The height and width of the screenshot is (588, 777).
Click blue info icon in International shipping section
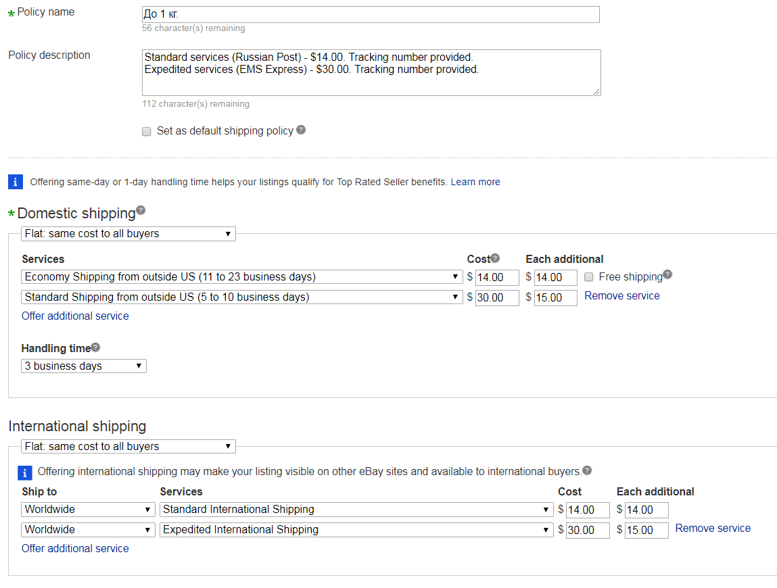(24, 472)
